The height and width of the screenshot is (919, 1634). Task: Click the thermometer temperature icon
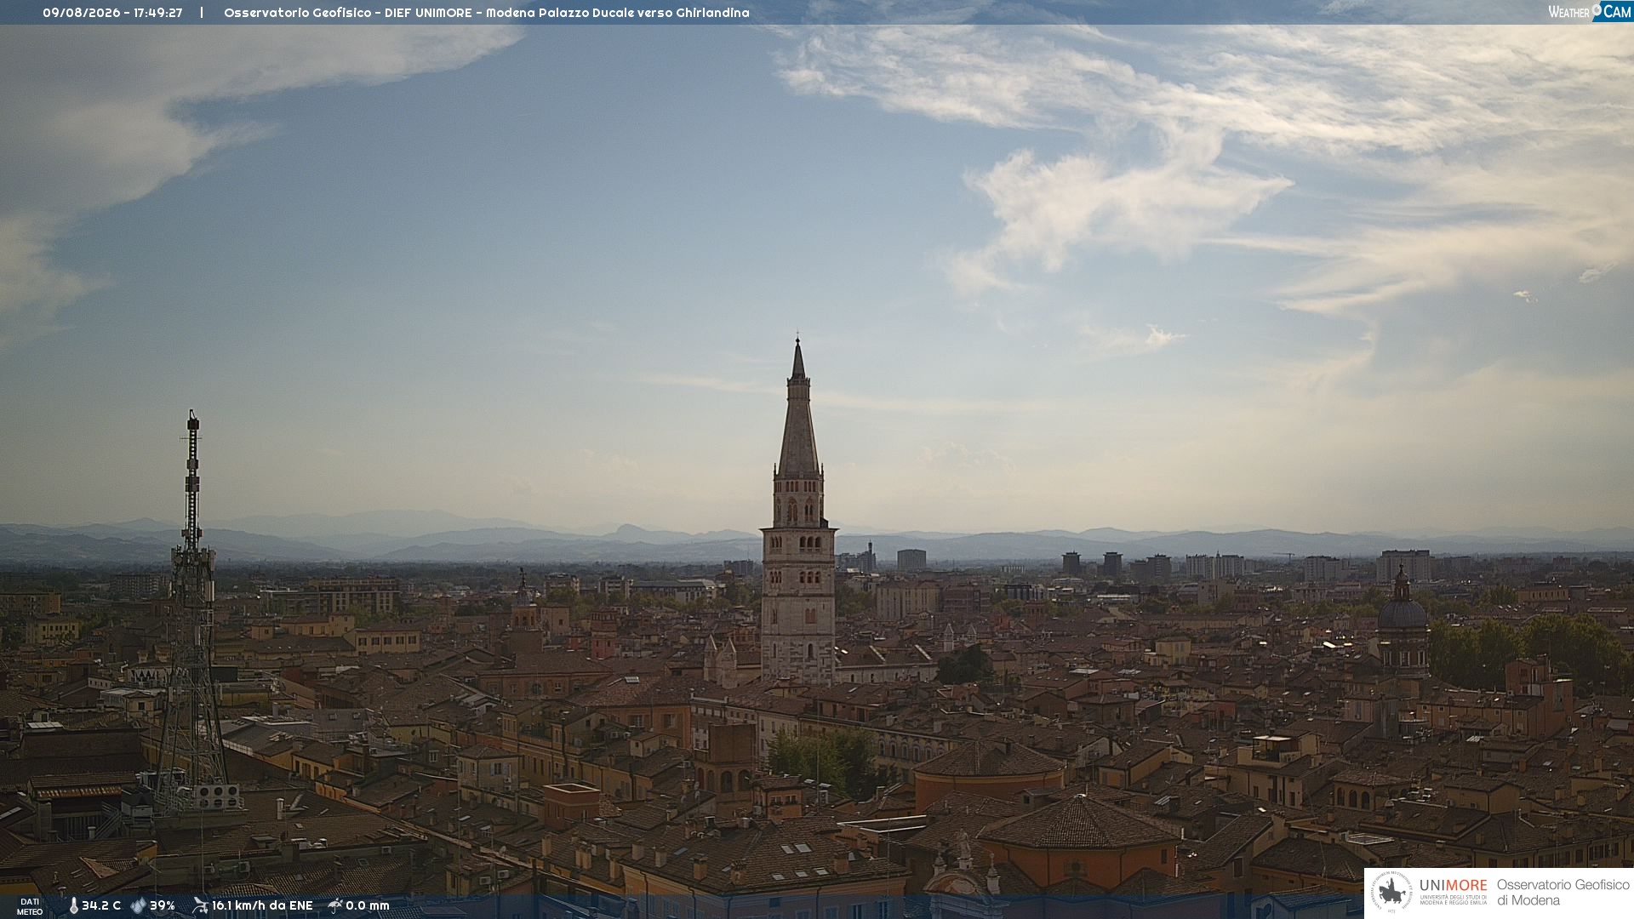(74, 906)
